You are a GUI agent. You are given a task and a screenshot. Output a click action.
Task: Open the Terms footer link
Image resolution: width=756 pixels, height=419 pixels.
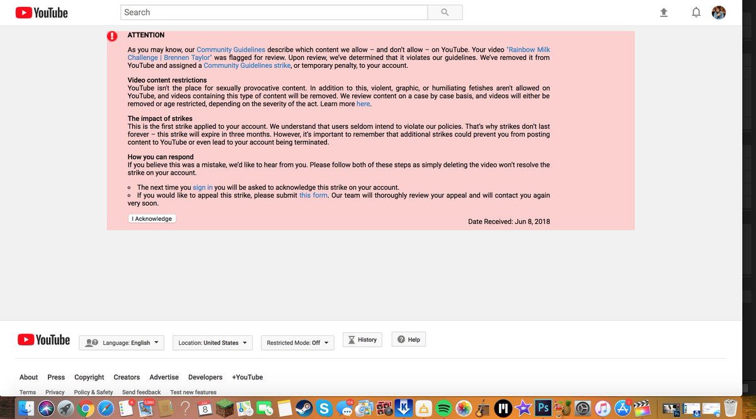28,393
